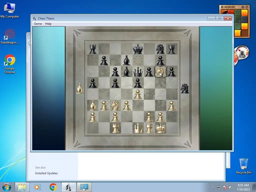Capture the highlighted black queen on e6
The height and width of the screenshot is (192, 256).
[x=138, y=71]
